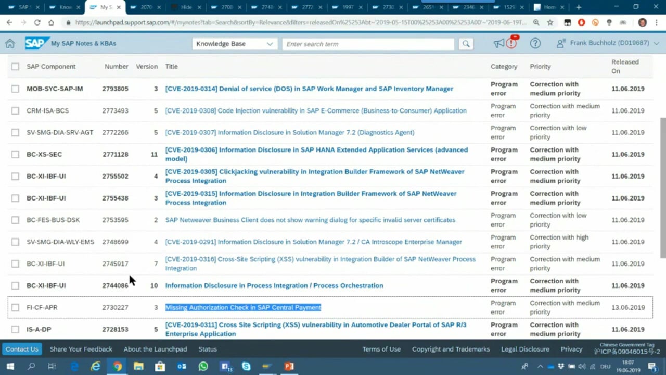Open Chrome from the taskbar

click(x=117, y=367)
